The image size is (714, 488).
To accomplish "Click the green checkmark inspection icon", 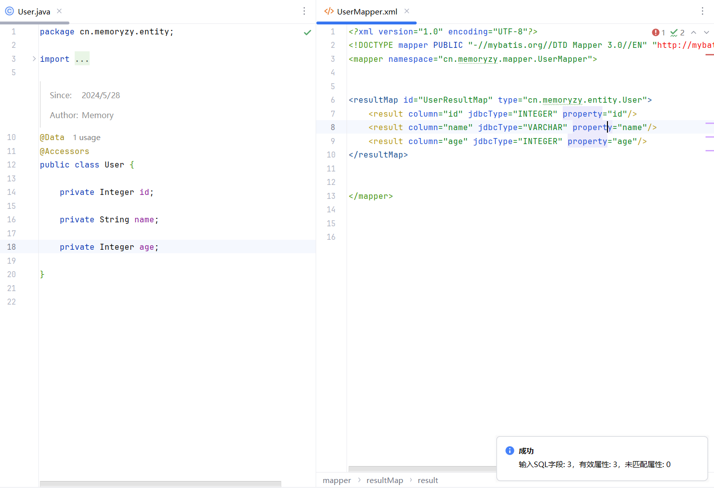I will pos(307,32).
